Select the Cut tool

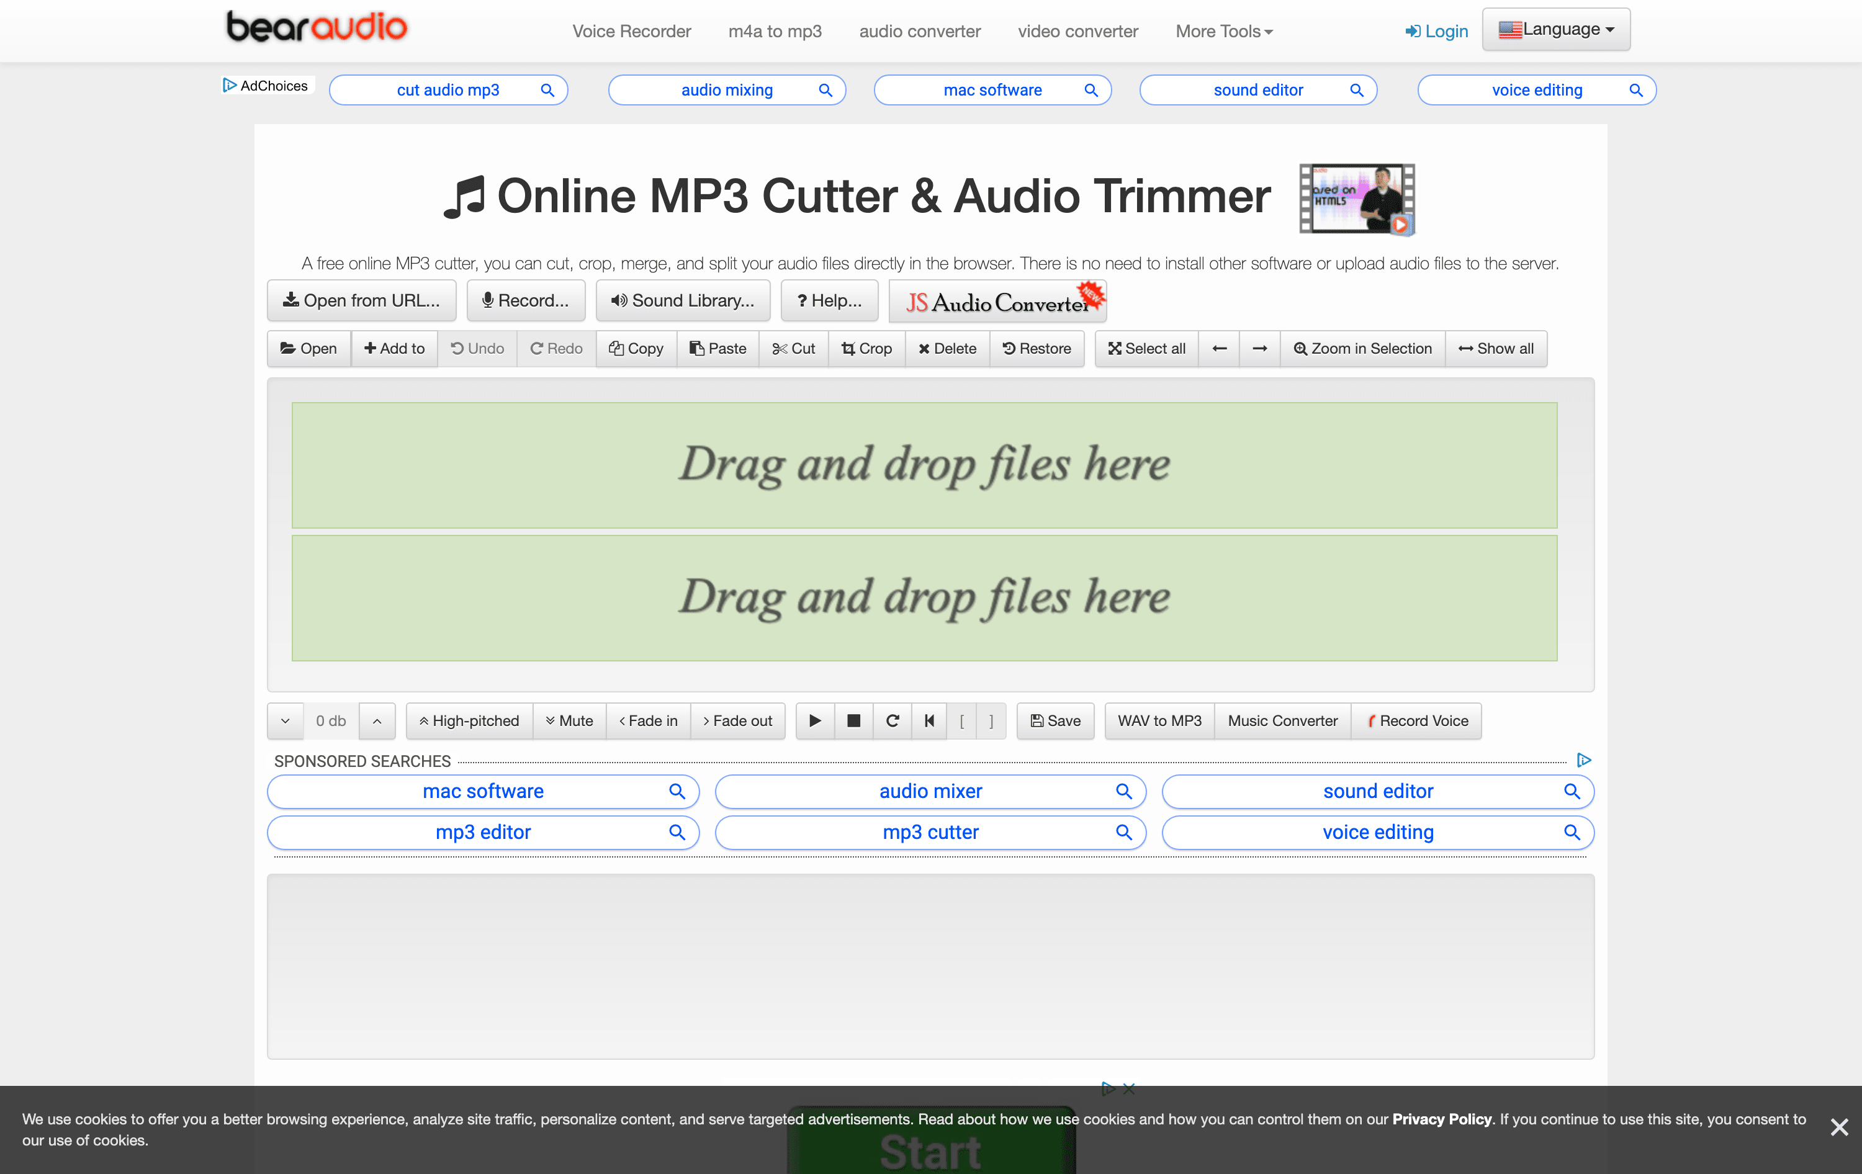tap(794, 349)
